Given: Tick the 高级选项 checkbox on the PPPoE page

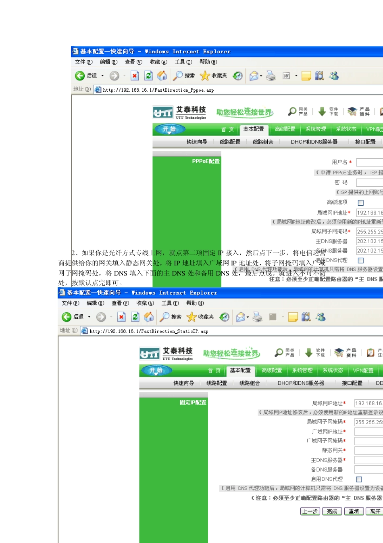Looking at the screenshot, I should coord(361,203).
